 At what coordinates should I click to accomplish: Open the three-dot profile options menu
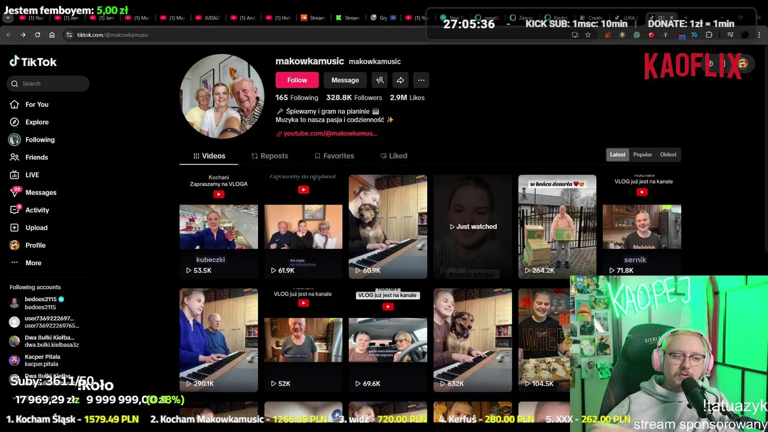[421, 80]
